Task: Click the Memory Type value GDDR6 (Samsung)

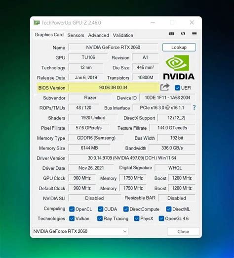Action: point(96,138)
